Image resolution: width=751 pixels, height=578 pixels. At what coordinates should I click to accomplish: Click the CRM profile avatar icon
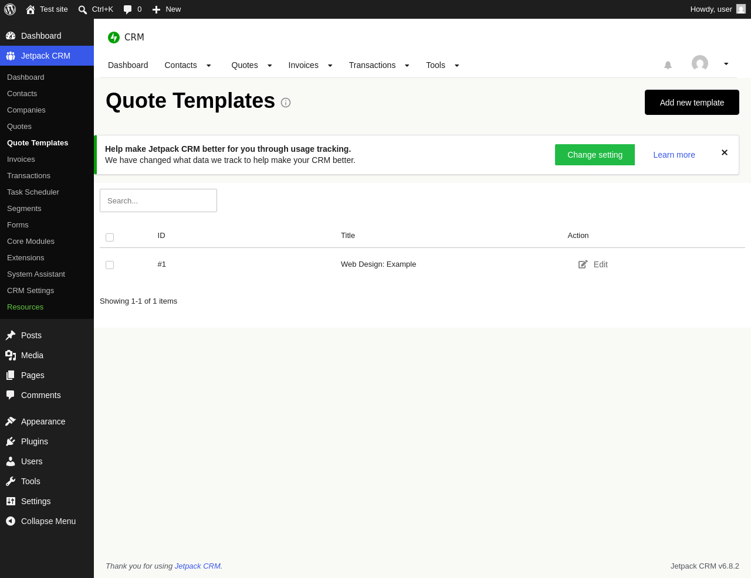tap(700, 63)
